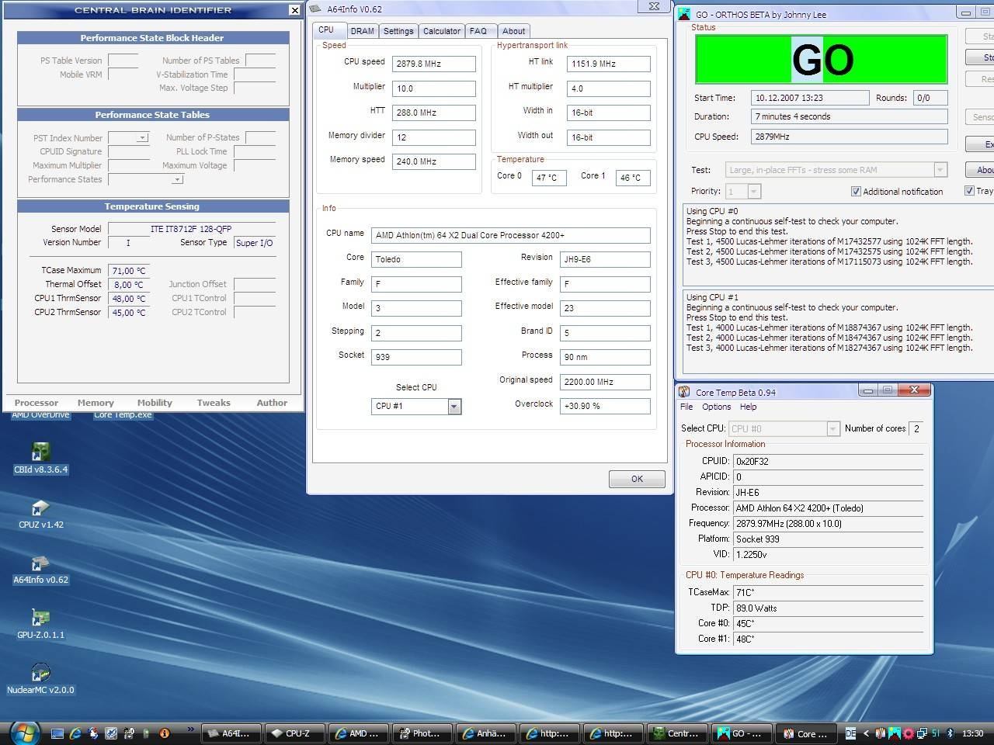Screen dimensions: 994x745
Task: Switch to the CPU-Z taskbar button
Action: pos(294,733)
